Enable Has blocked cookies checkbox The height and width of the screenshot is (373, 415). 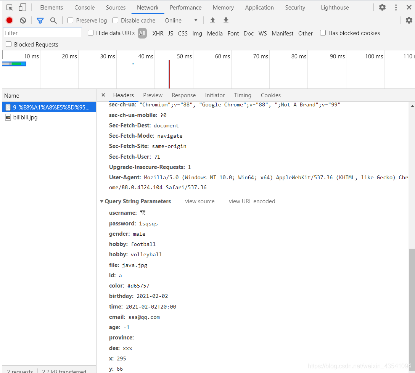[x=323, y=33]
